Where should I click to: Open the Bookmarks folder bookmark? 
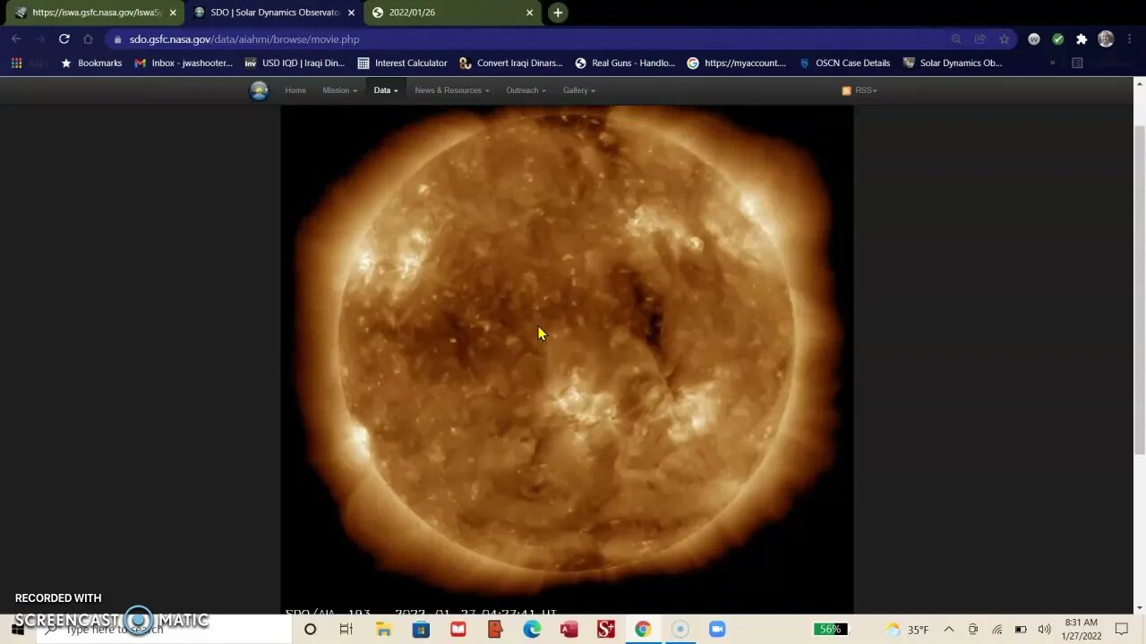tap(91, 64)
